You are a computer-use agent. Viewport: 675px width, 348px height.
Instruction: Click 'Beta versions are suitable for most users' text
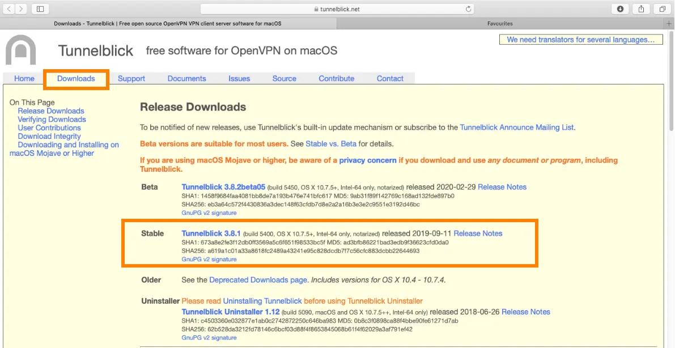tap(214, 144)
